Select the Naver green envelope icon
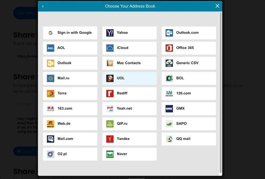Screen dimensions: 265x179 point(110,154)
